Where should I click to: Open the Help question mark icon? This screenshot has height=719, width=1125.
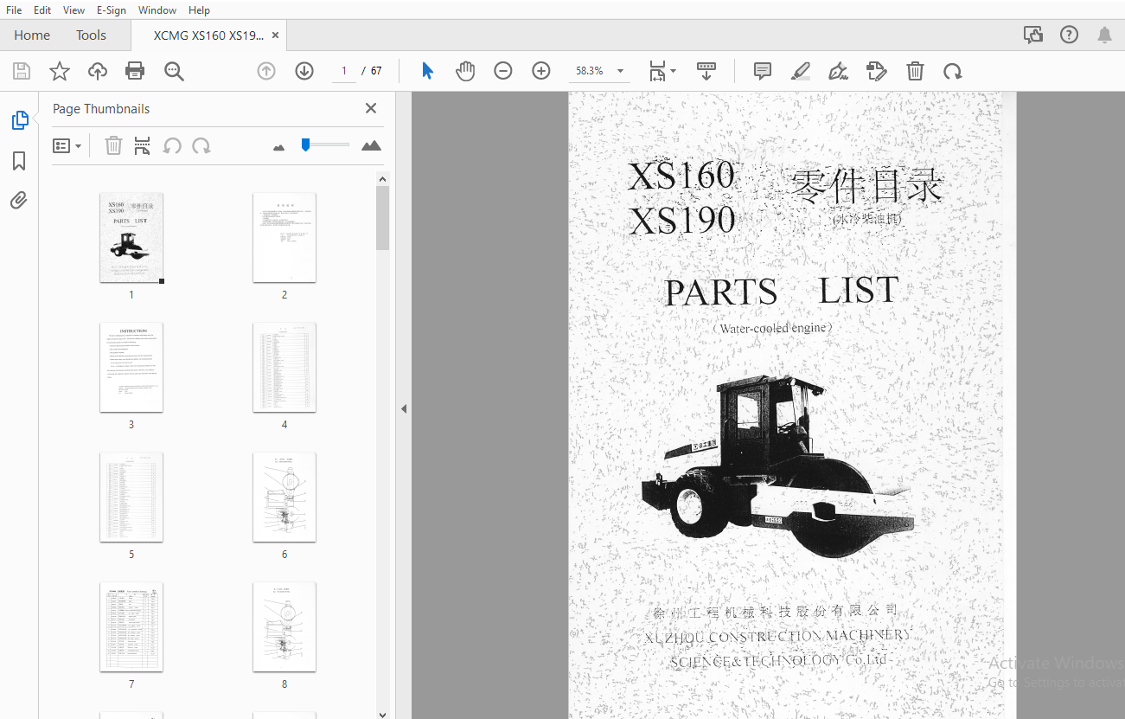1070,35
